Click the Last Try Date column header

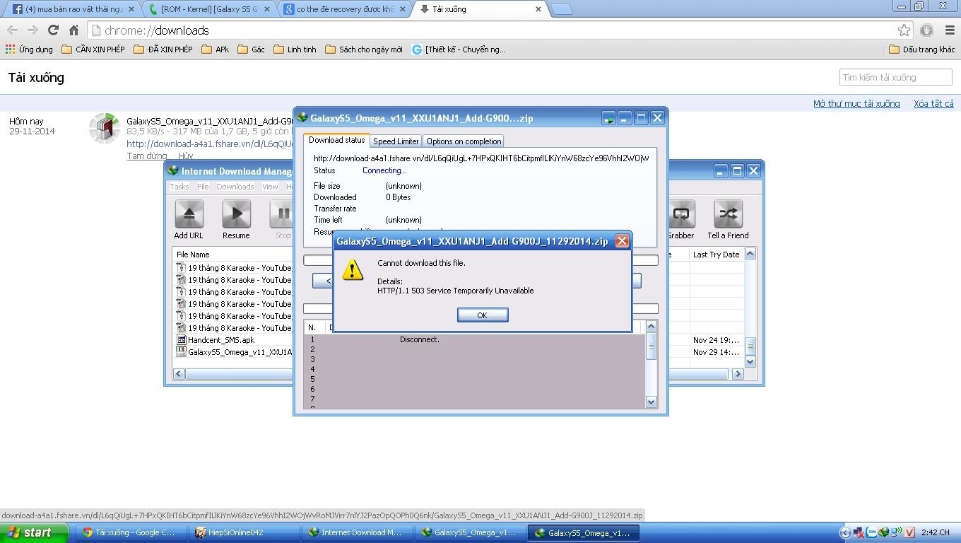pos(716,255)
